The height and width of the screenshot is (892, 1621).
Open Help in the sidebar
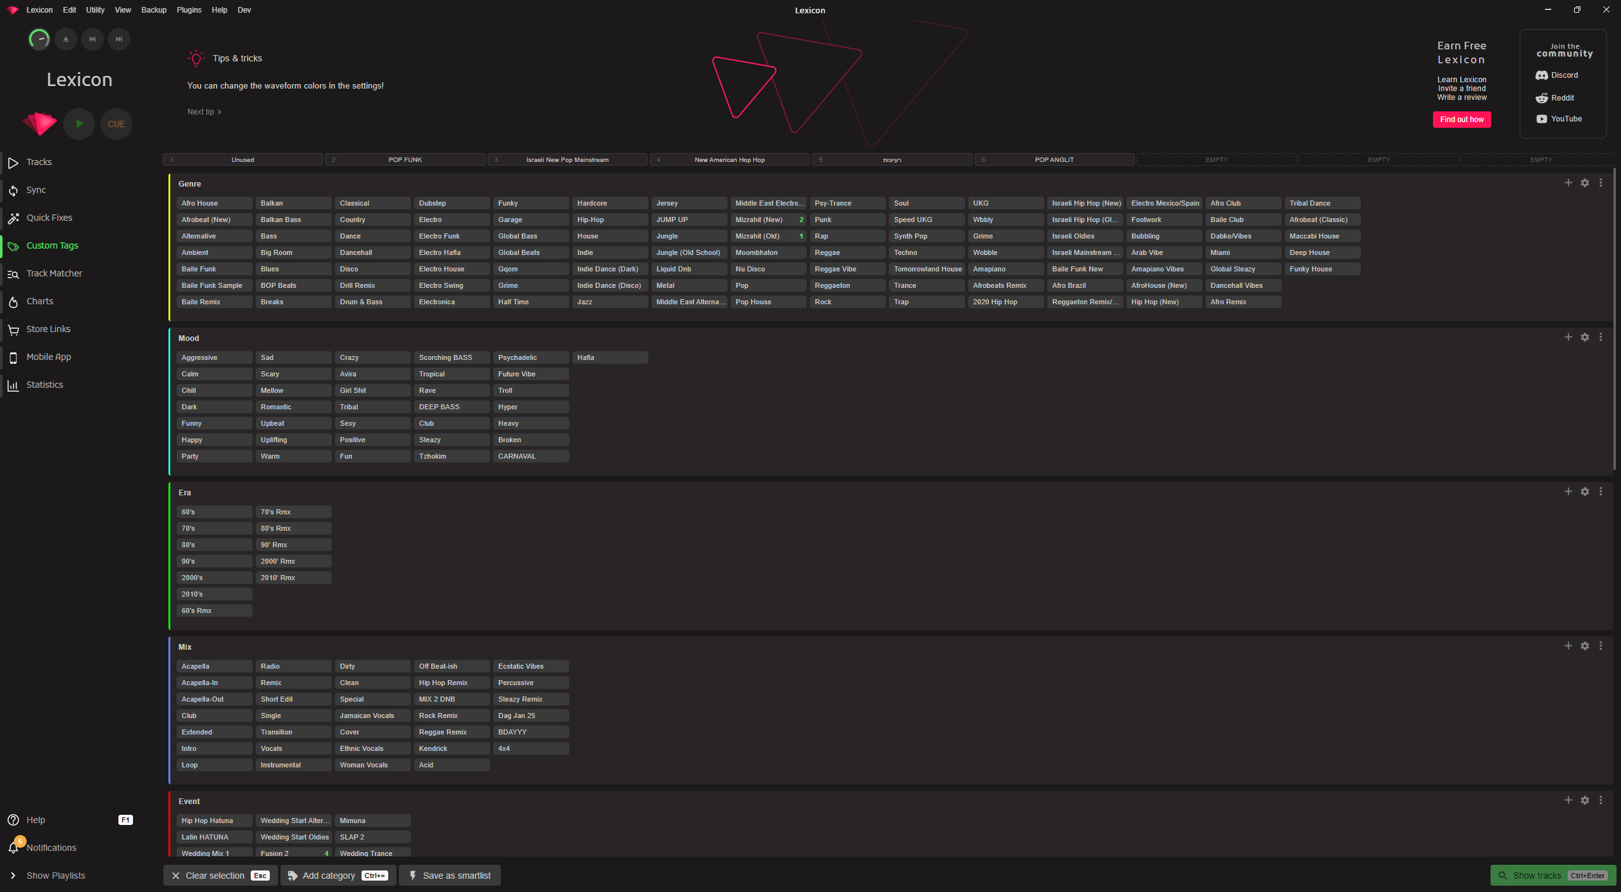(36, 820)
